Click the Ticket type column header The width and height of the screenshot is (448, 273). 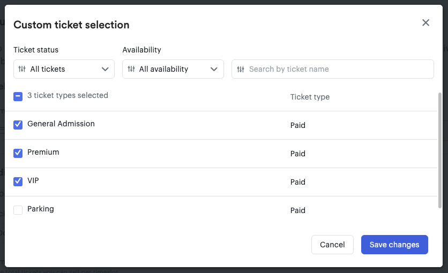310,97
